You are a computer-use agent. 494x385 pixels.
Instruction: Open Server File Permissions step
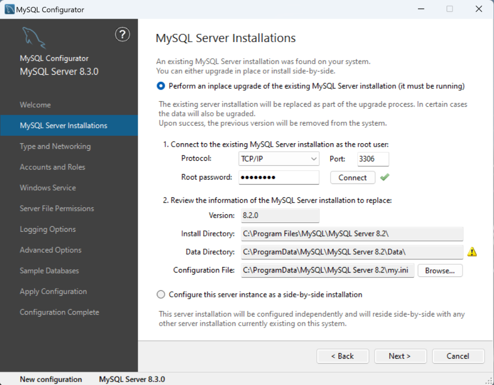tap(57, 209)
